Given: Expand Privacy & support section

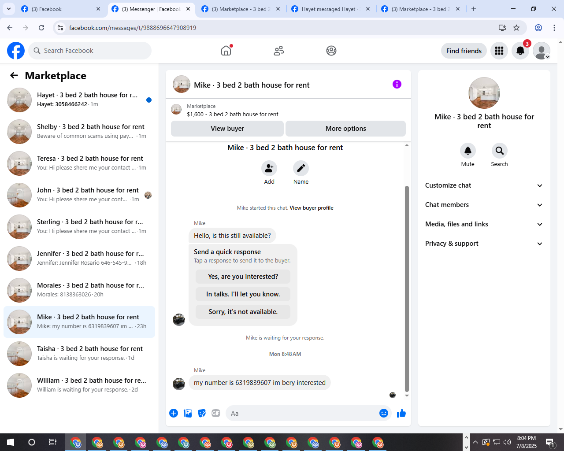Looking at the screenshot, I should click(x=484, y=244).
